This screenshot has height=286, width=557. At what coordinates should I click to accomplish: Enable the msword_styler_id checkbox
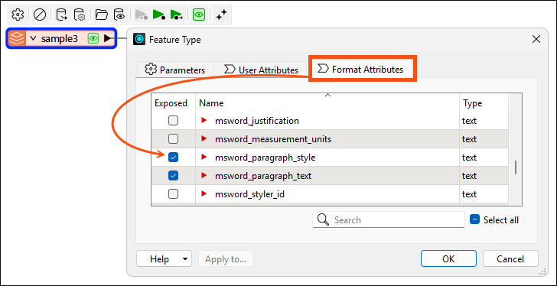(173, 194)
